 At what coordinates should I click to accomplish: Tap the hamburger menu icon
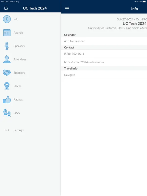point(67,9)
